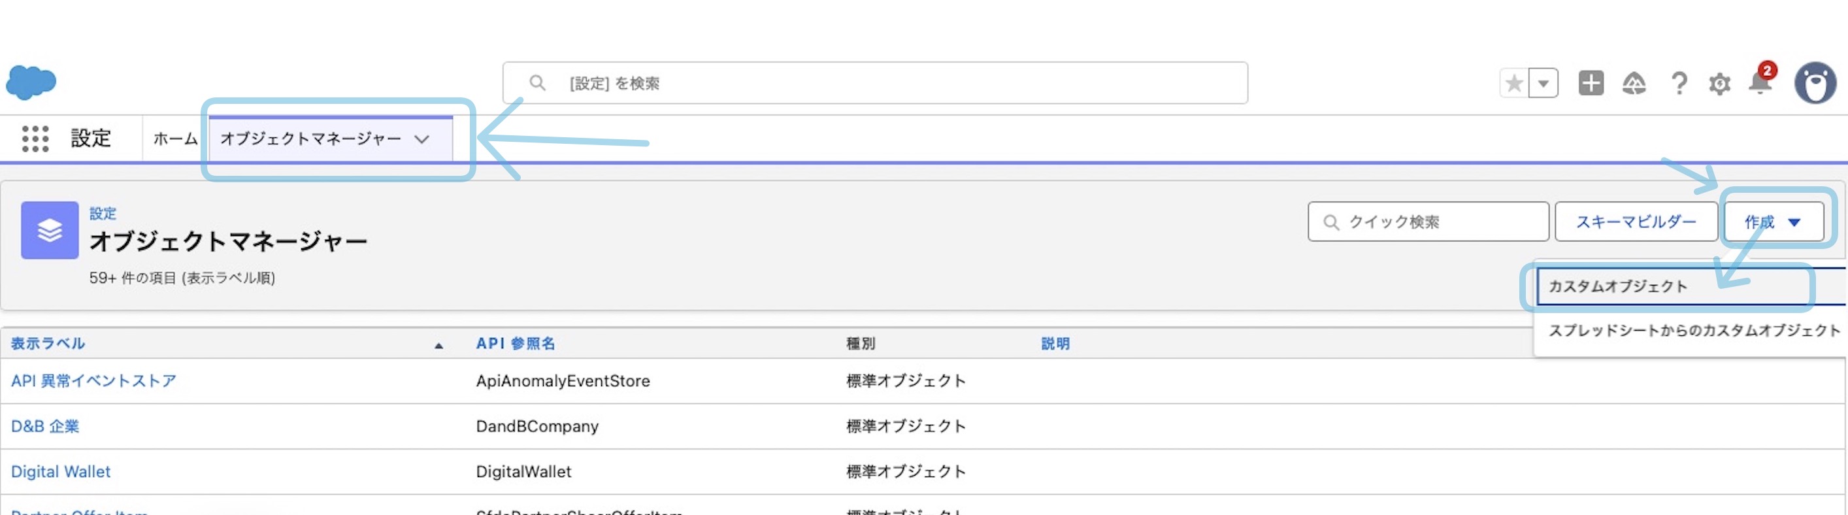Viewport: 1848px width, 515px height.
Task: Click the 設定 app name label
Action: pyautogui.click(x=91, y=139)
